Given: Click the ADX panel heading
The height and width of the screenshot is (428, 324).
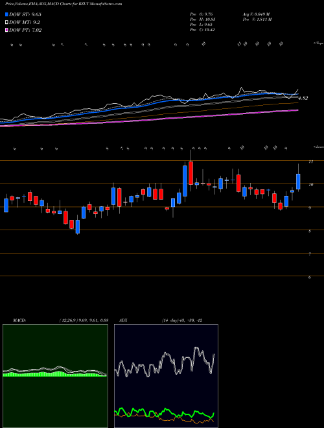Looking at the screenshot, I should pyautogui.click(x=123, y=320).
